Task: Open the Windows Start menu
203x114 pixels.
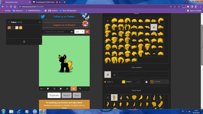Action: click(3, 111)
